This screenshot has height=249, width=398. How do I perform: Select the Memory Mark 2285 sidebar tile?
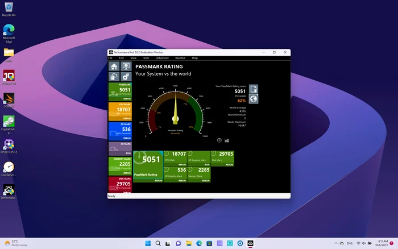120,166
